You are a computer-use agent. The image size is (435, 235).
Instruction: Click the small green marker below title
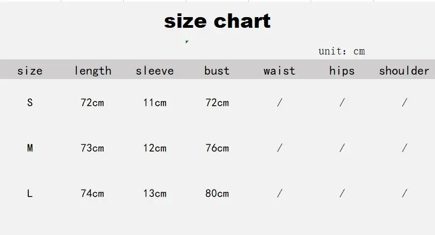[x=187, y=42]
